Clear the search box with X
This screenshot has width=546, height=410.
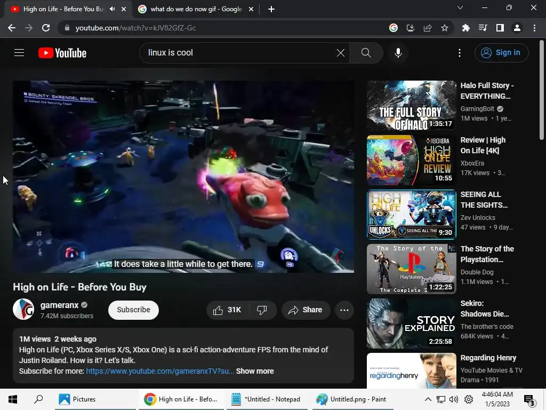[x=341, y=53]
